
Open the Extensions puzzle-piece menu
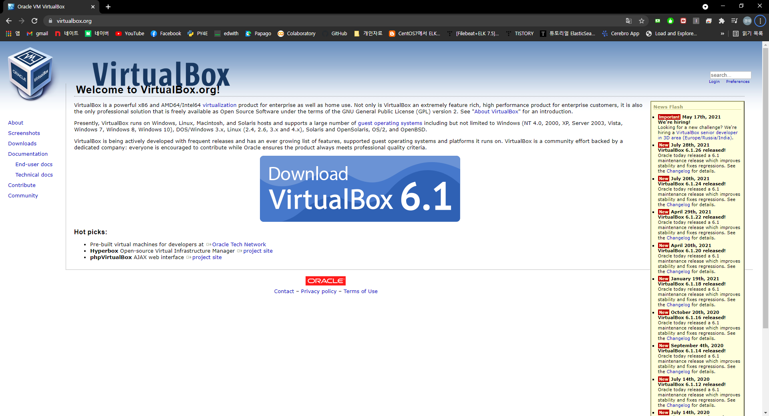tap(722, 21)
